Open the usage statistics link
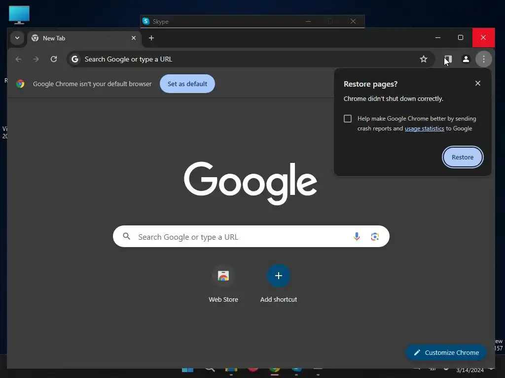505x378 pixels. click(x=424, y=128)
